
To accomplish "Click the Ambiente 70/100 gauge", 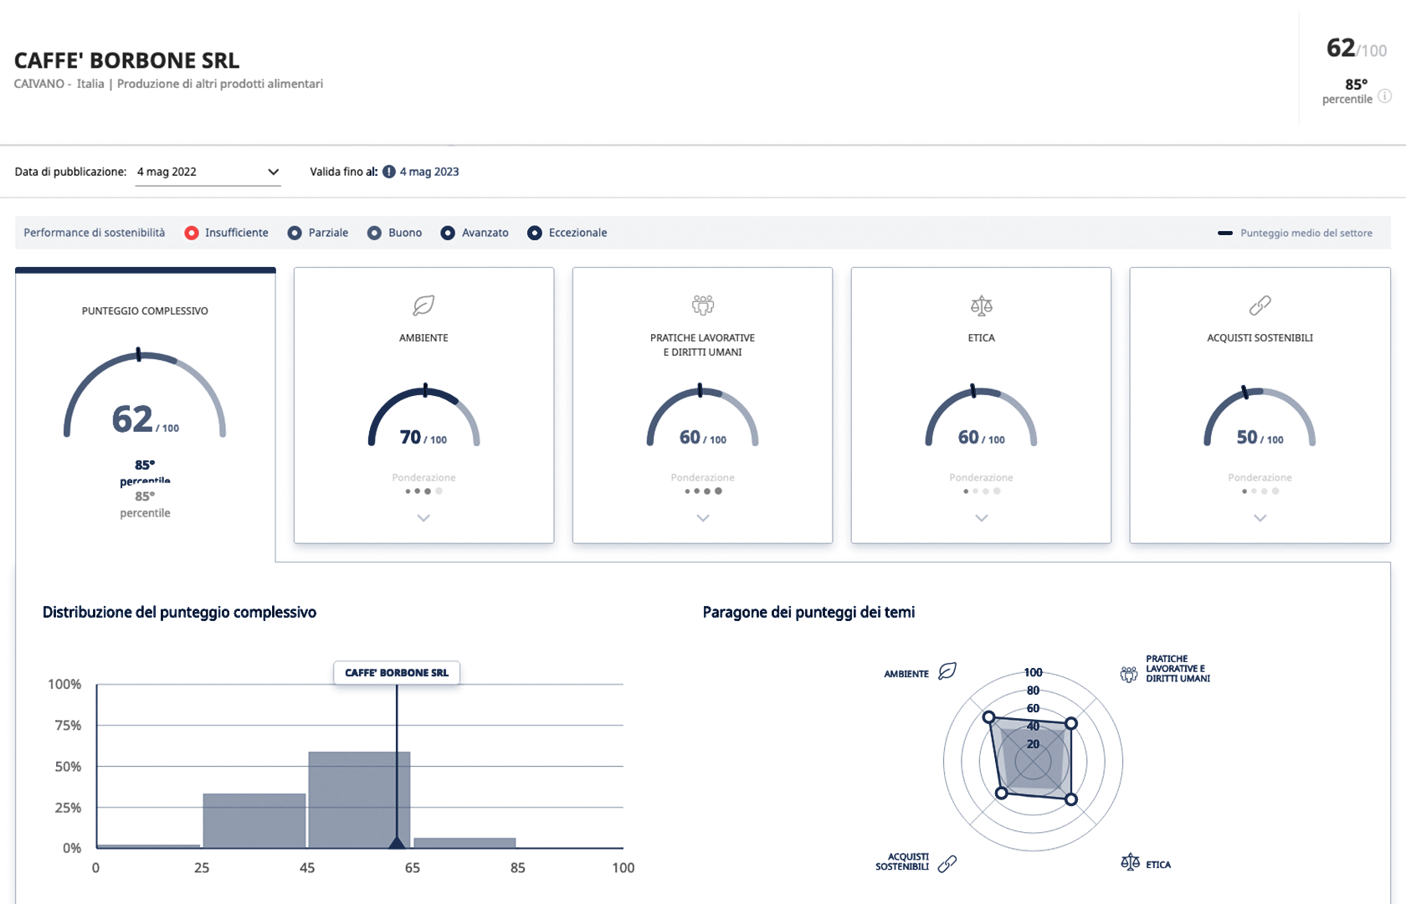I will [423, 416].
